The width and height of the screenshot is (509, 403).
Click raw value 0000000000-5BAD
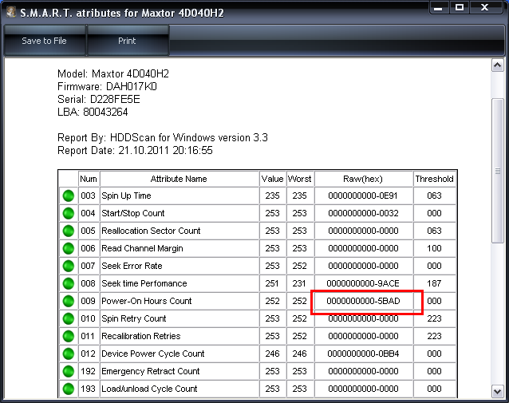point(363,301)
